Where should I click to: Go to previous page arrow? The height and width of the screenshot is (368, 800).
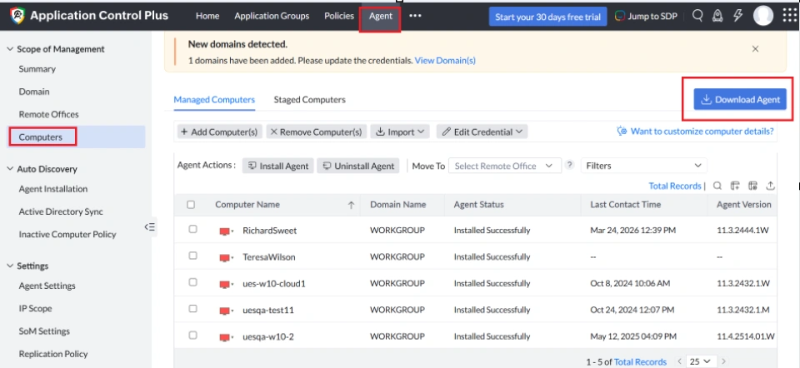click(678, 361)
